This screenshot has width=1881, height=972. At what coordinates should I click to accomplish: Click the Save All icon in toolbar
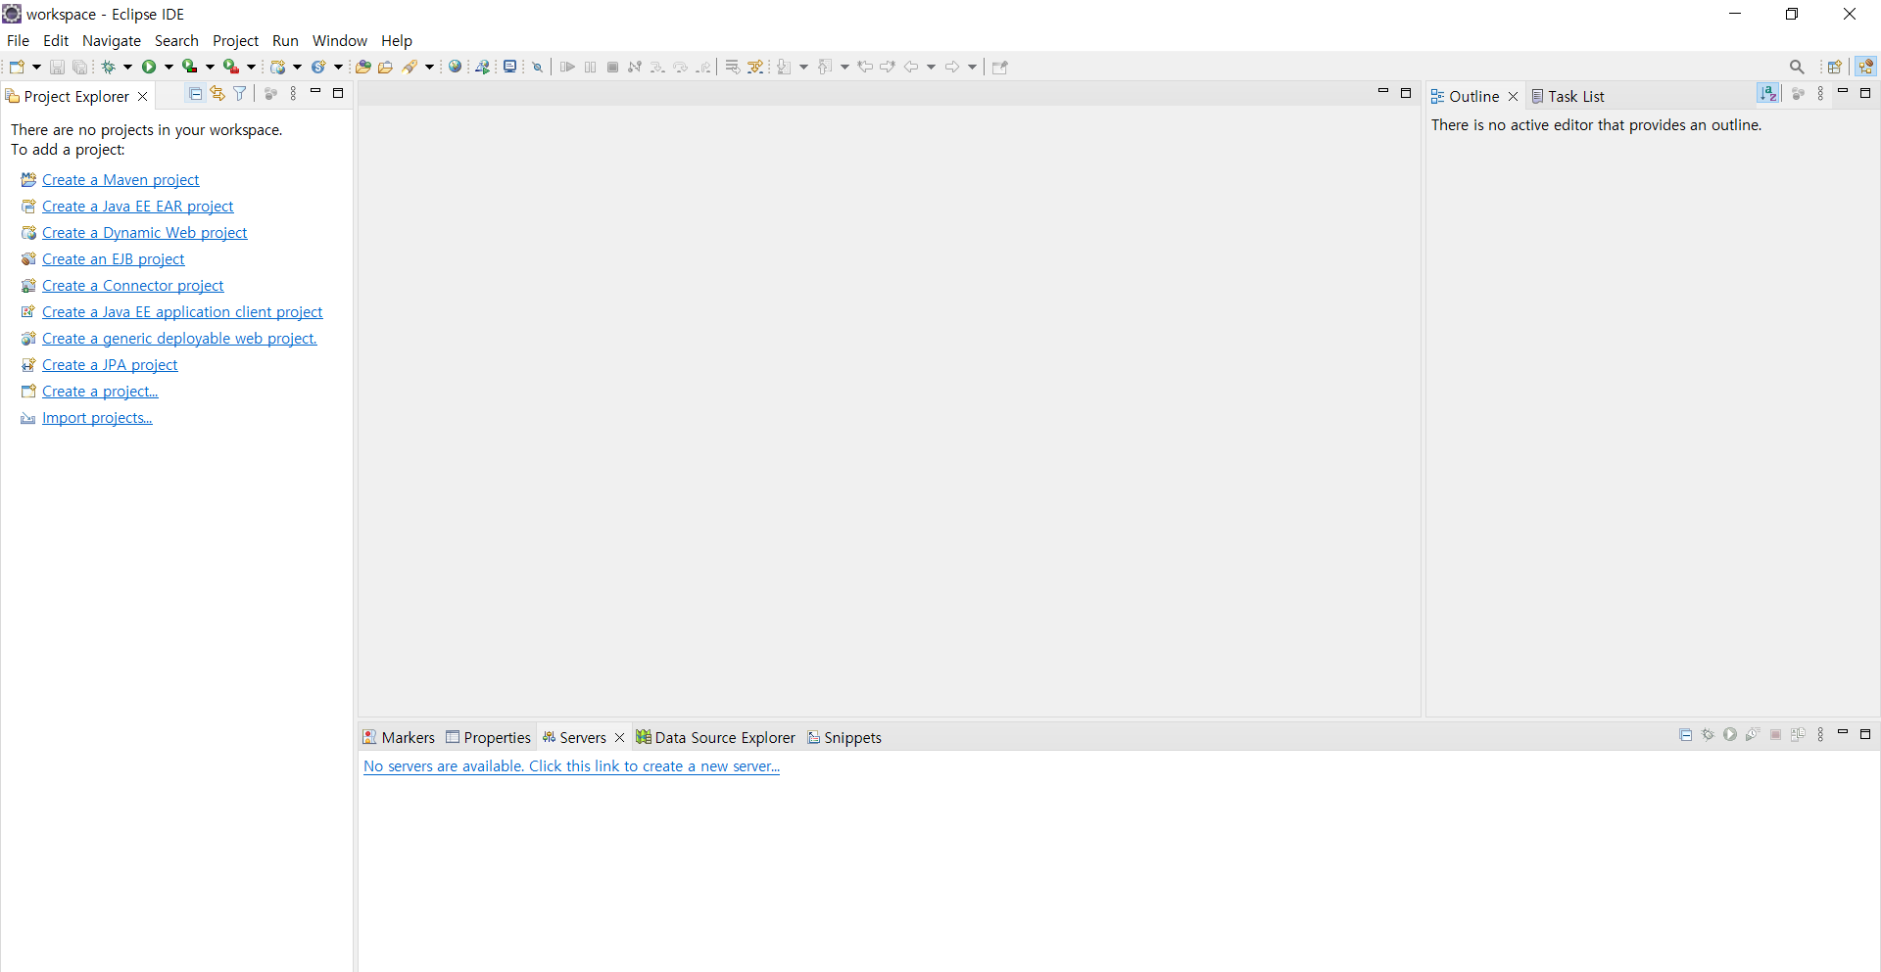pos(80,67)
